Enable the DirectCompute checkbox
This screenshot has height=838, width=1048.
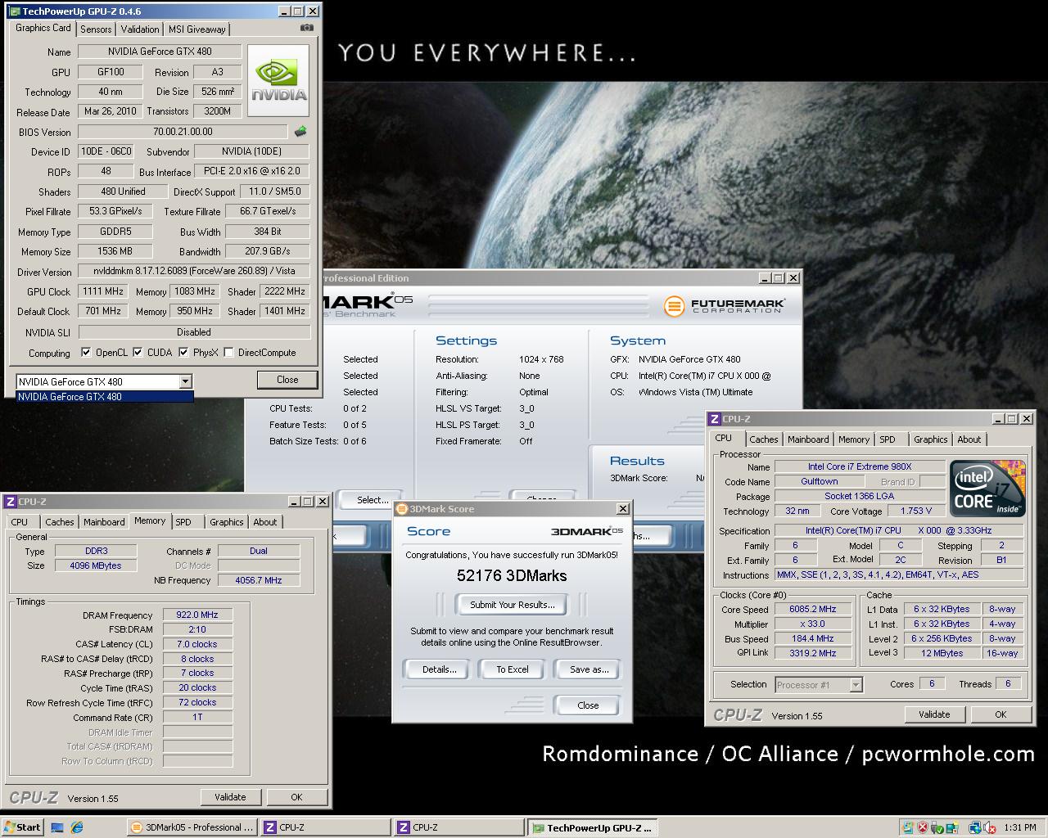click(x=228, y=353)
